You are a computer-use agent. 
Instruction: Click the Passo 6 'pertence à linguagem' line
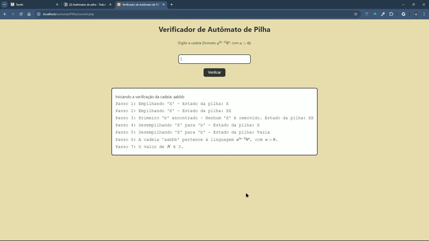[196, 139]
